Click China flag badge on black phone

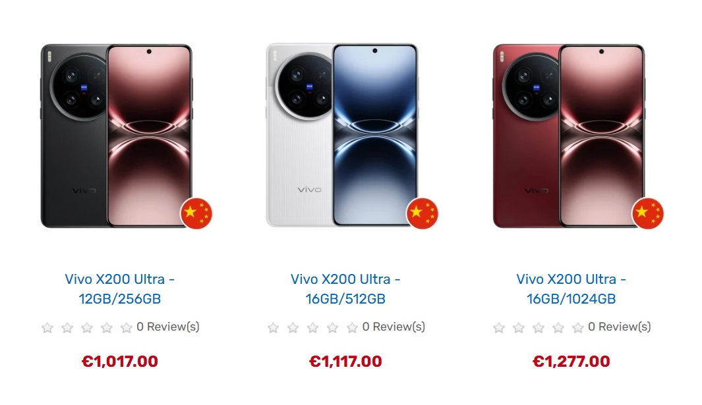pyautogui.click(x=196, y=213)
